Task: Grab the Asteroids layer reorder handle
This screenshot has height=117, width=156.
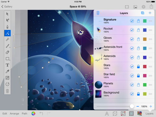Action: click(x=150, y=58)
